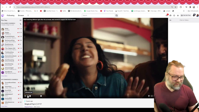The image size is (199, 112).
Task: Change followed channels sort order
Action: (x=21, y=24)
